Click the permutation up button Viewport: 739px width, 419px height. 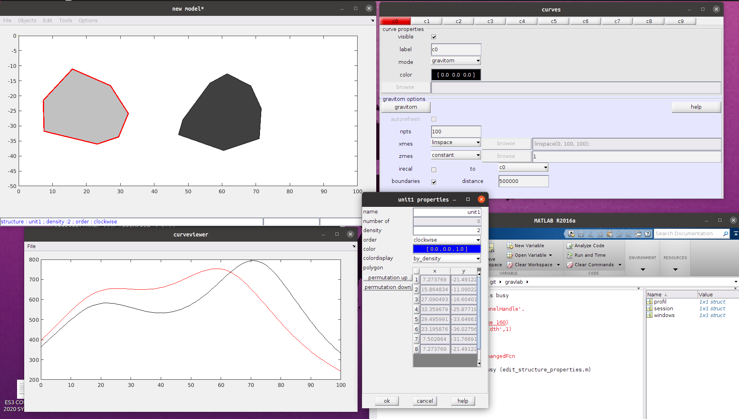(388, 277)
